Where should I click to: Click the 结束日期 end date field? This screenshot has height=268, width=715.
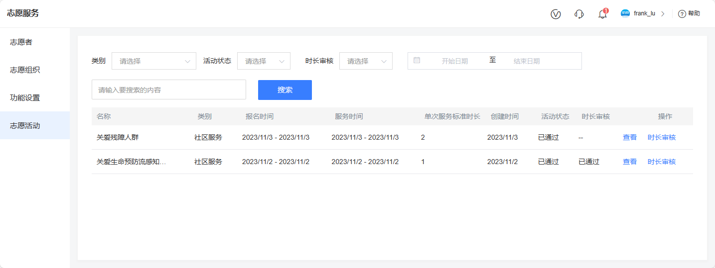pyautogui.click(x=527, y=61)
